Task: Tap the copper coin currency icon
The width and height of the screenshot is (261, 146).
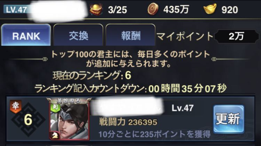Action: coord(153,9)
